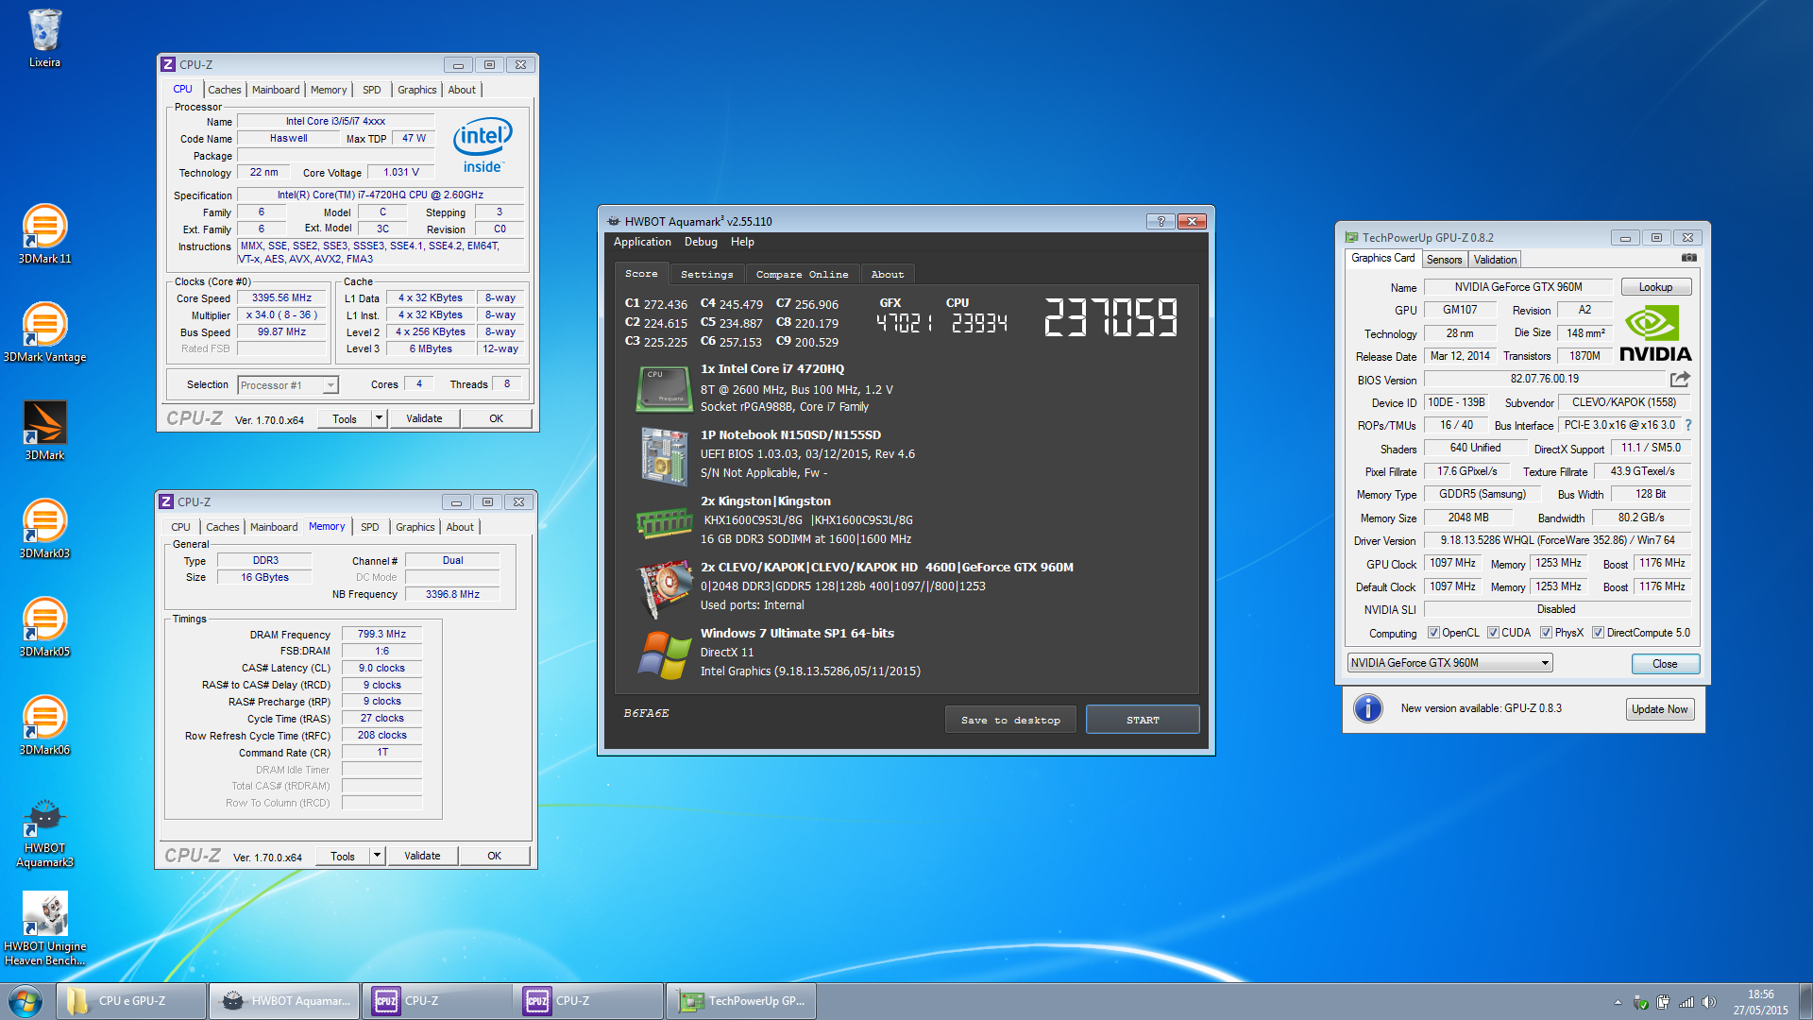
Task: Toggle the CUDA checkbox in GPU-Z
Action: click(x=1493, y=633)
